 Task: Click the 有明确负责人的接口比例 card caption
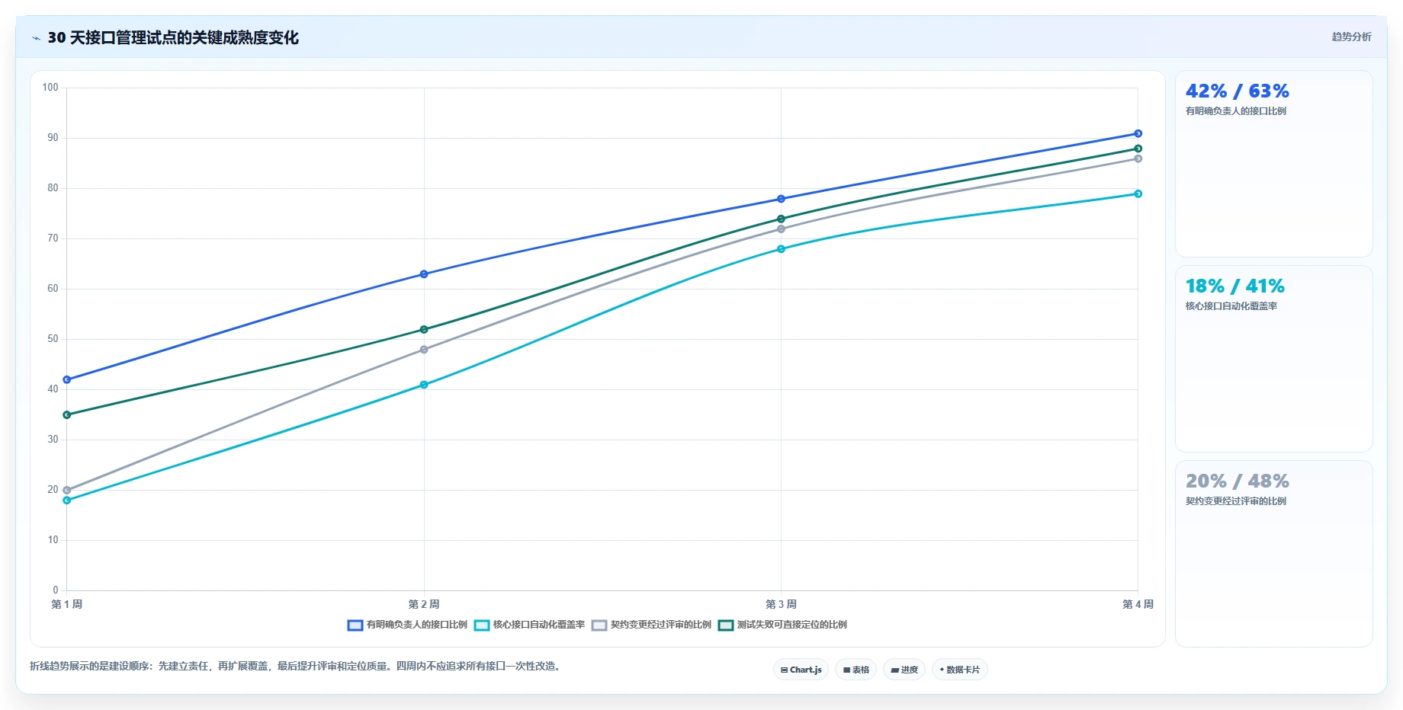[x=1235, y=111]
